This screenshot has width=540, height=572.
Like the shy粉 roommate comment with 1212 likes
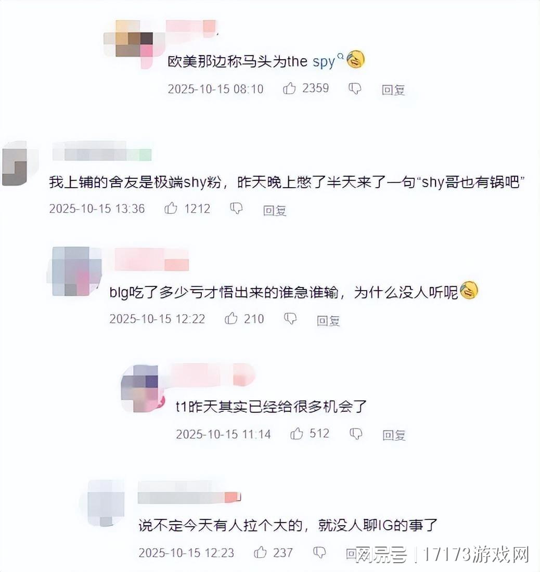tap(171, 209)
